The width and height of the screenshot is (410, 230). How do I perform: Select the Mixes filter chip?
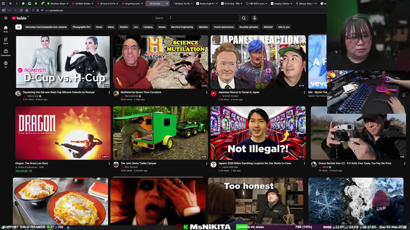pyautogui.click(x=111, y=27)
